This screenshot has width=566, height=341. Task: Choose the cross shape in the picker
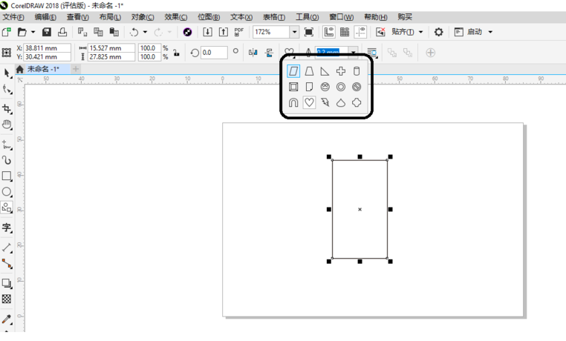341,71
